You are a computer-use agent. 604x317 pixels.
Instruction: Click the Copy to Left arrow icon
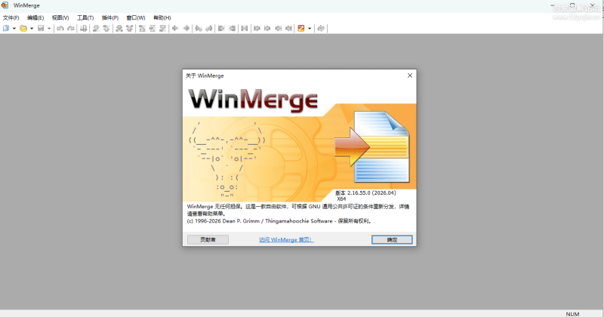tap(186, 28)
